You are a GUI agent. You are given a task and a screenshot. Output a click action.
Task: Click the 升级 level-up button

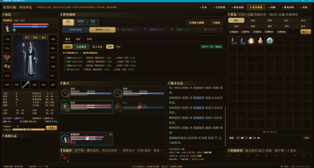tap(51, 128)
